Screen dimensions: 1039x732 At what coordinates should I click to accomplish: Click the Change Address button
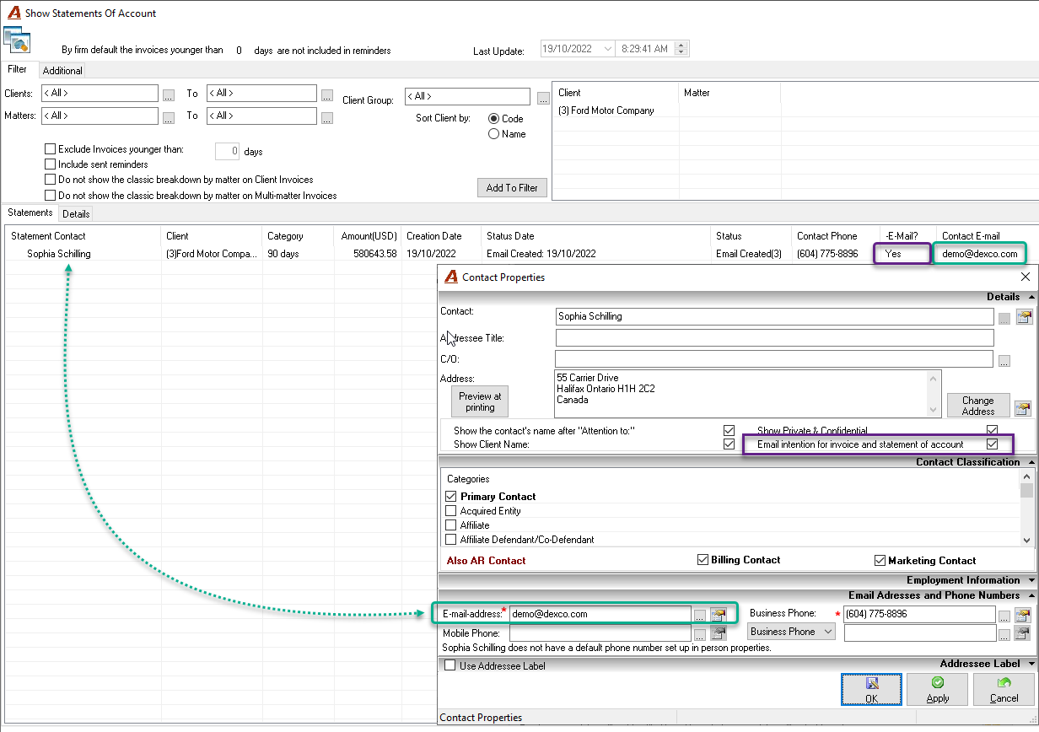(978, 406)
